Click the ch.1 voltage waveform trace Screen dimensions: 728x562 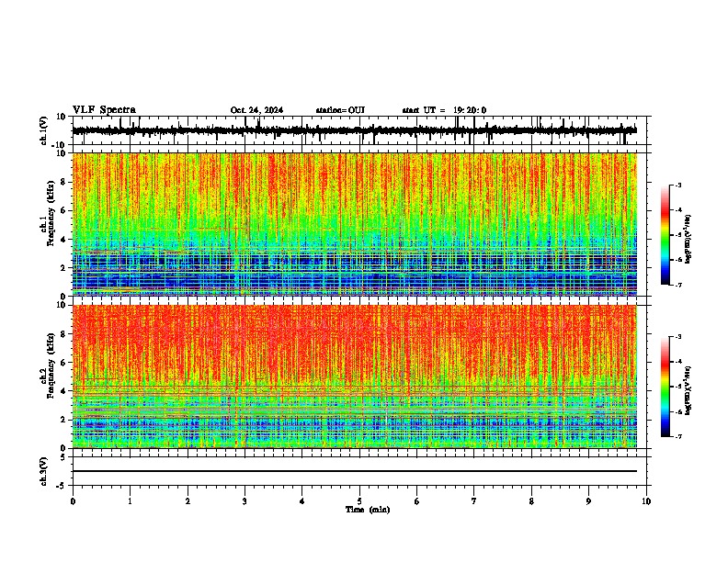[354, 130]
